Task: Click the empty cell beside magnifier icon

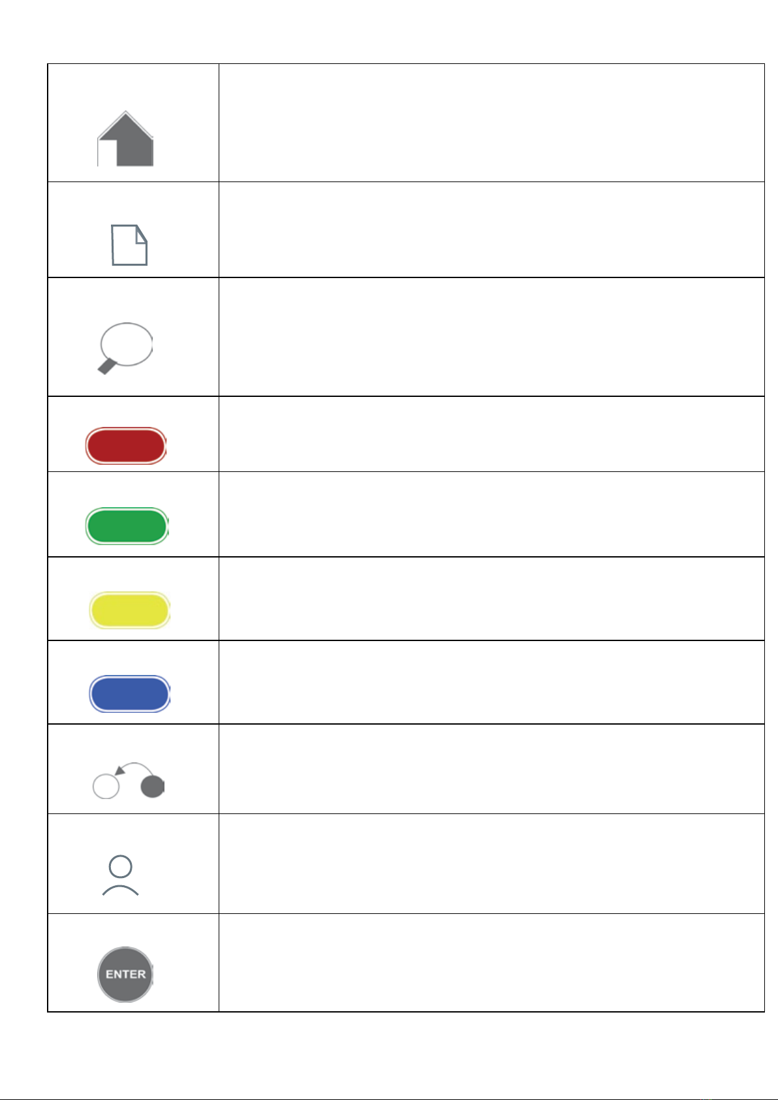Action: coord(491,337)
